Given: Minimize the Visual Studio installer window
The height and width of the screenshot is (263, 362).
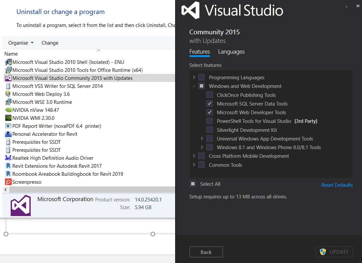Looking at the screenshot, I should (x=346, y=6).
